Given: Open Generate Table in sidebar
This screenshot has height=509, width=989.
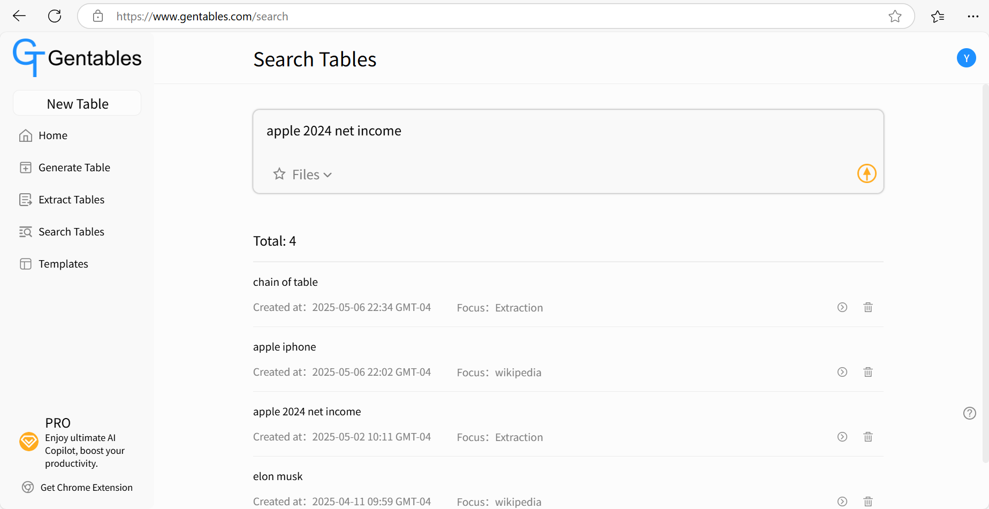Looking at the screenshot, I should pos(64,168).
